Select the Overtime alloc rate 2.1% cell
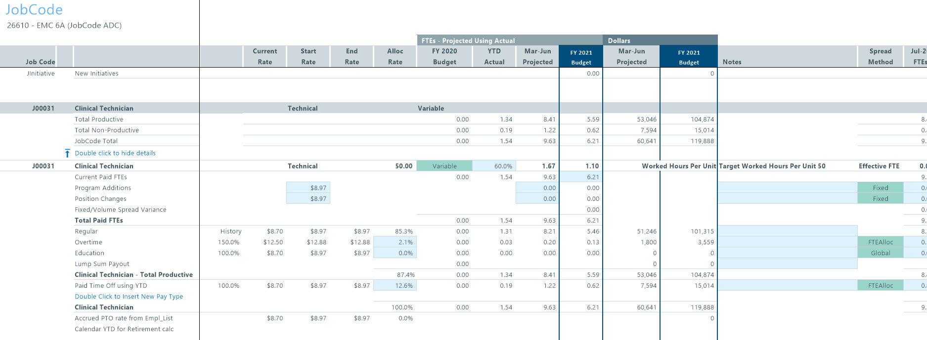The width and height of the screenshot is (927, 340). [x=395, y=242]
